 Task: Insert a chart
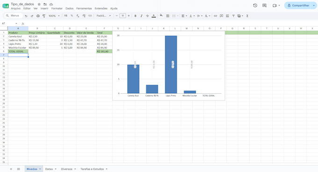(x=227, y=16)
